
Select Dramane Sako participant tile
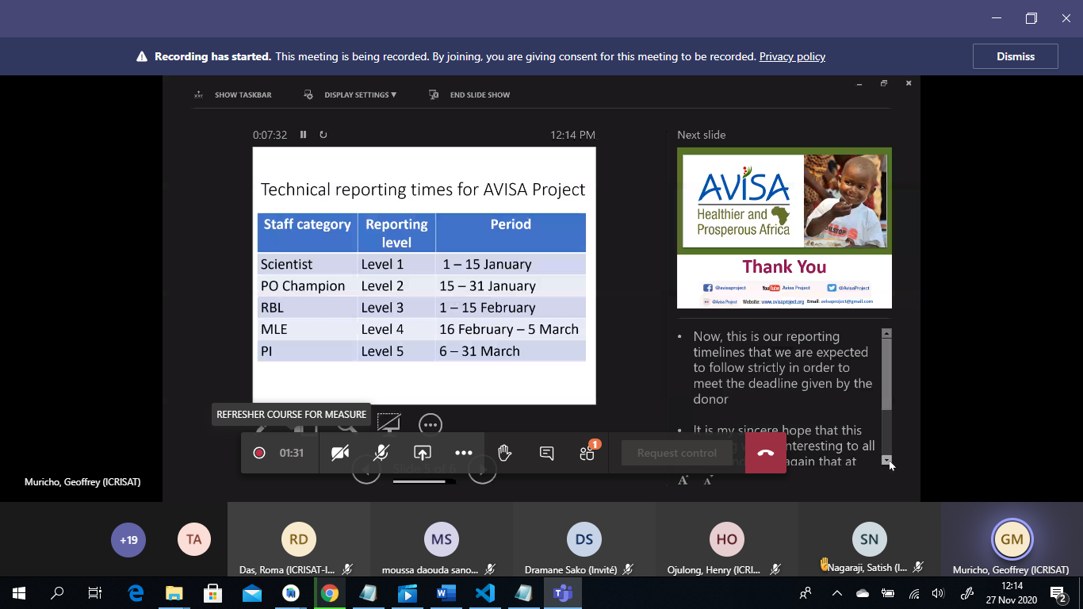pos(584,539)
